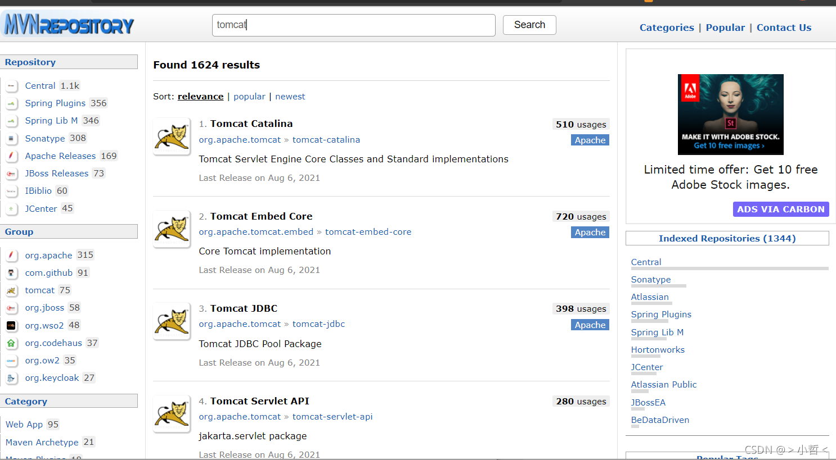
Task: Open the Web App category link
Action: point(24,425)
